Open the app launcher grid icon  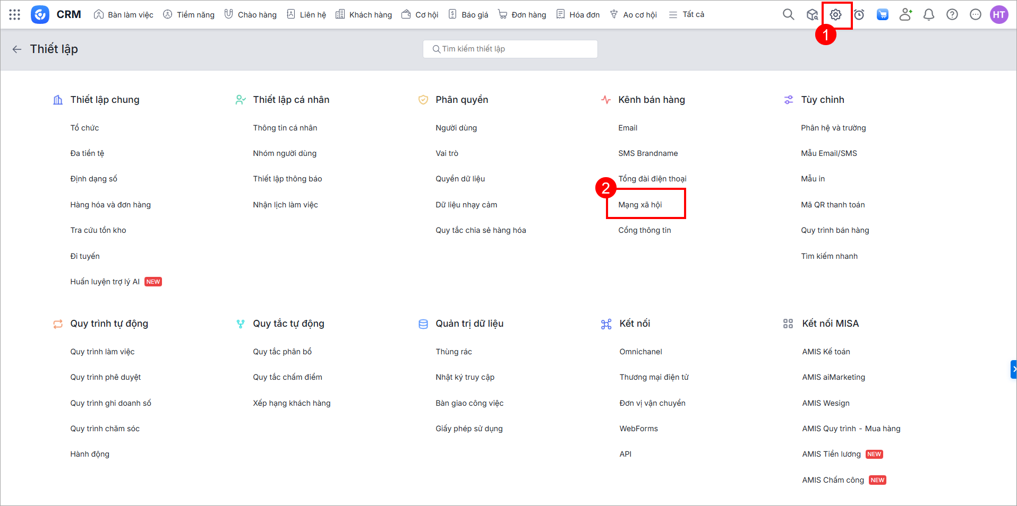(x=14, y=14)
